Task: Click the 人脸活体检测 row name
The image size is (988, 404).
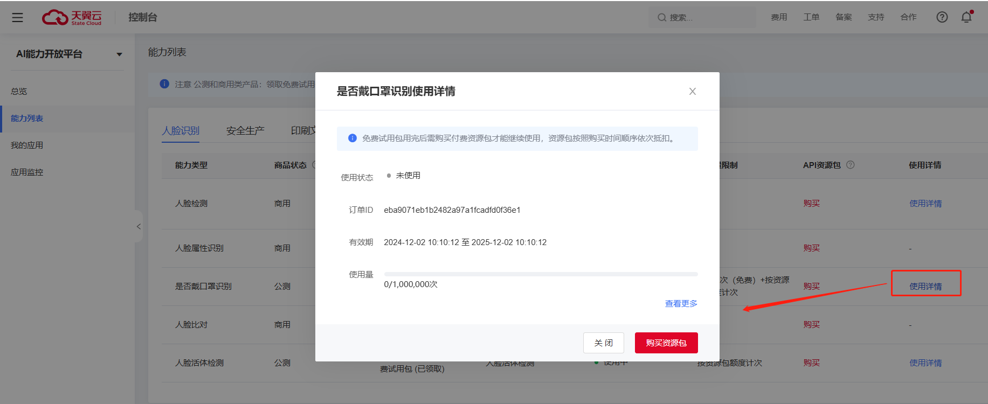Action: pos(199,363)
